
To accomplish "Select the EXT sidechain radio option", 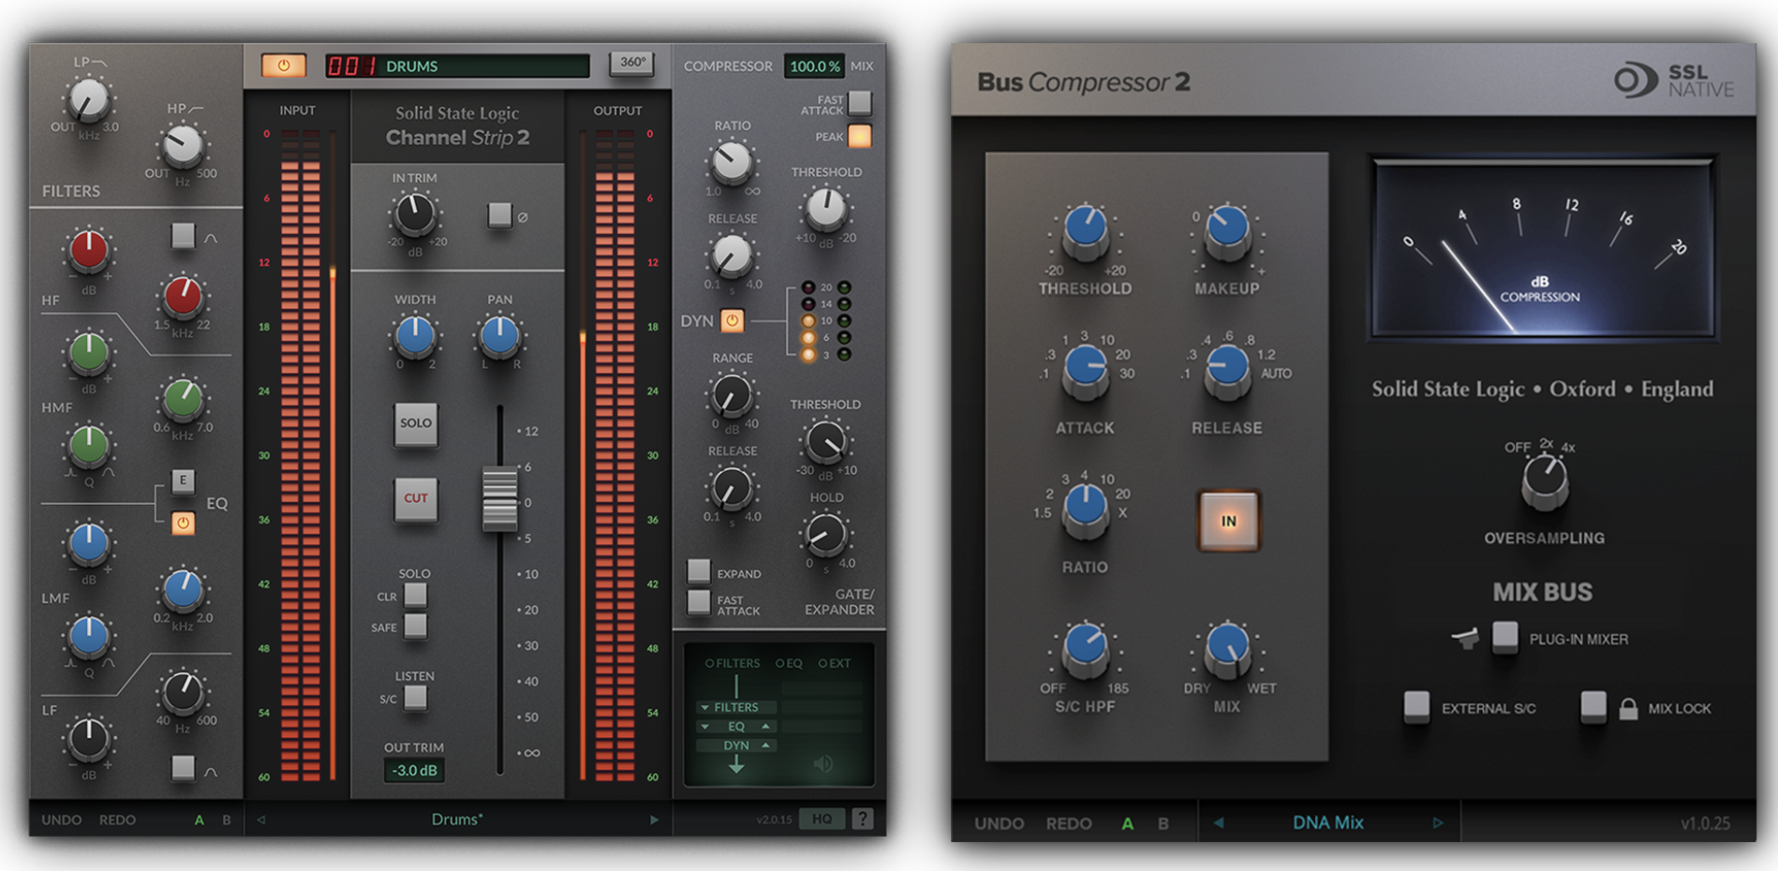I will (x=835, y=663).
